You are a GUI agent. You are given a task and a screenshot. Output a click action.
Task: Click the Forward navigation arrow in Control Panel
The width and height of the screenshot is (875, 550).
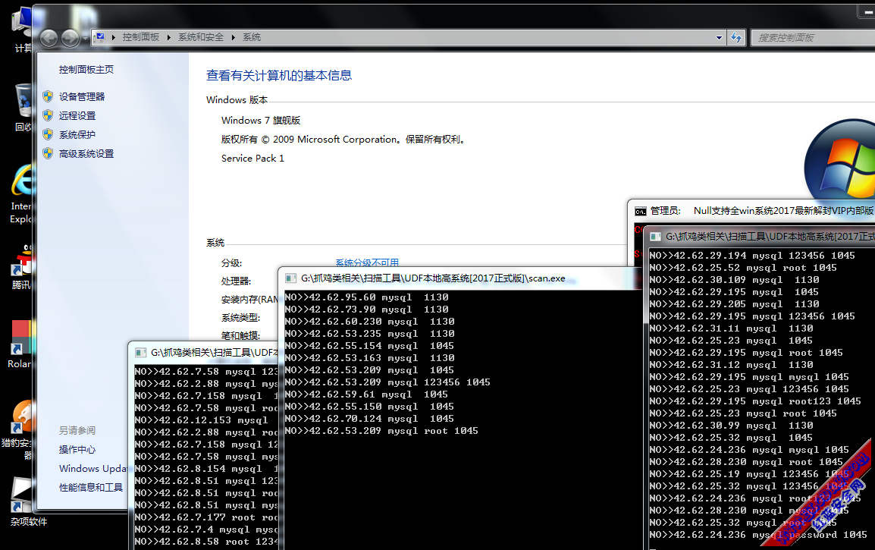[x=70, y=38]
